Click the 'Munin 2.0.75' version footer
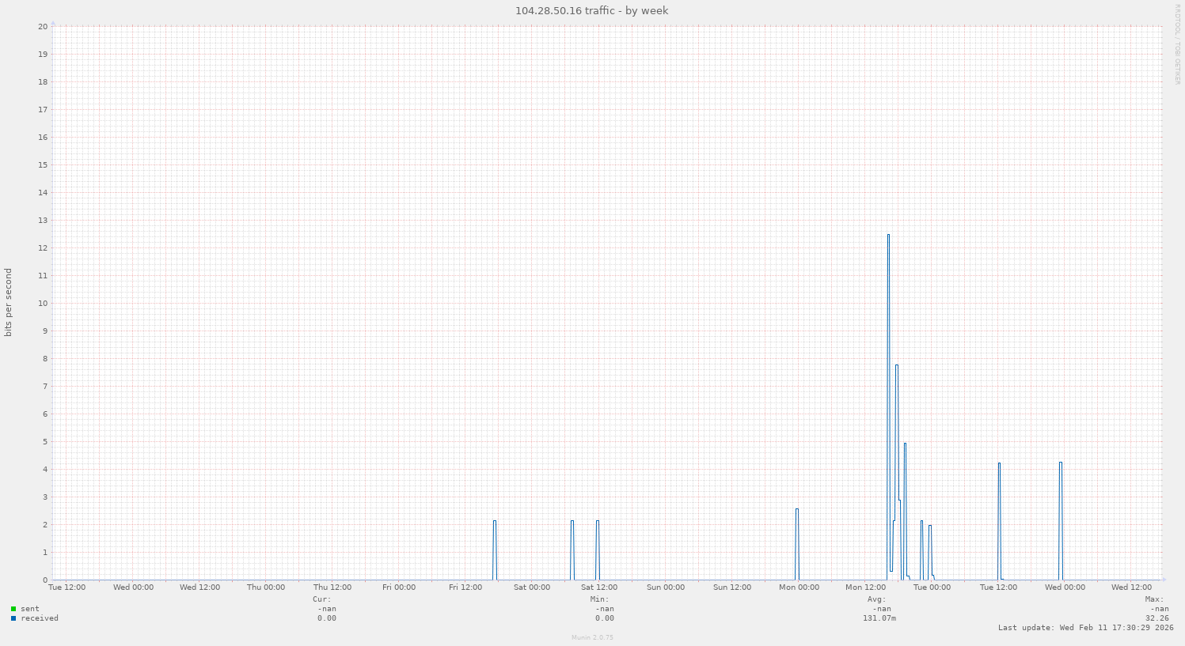Image resolution: width=1185 pixels, height=646 pixels. (x=592, y=637)
